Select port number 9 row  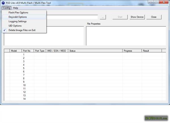tap(85, 82)
